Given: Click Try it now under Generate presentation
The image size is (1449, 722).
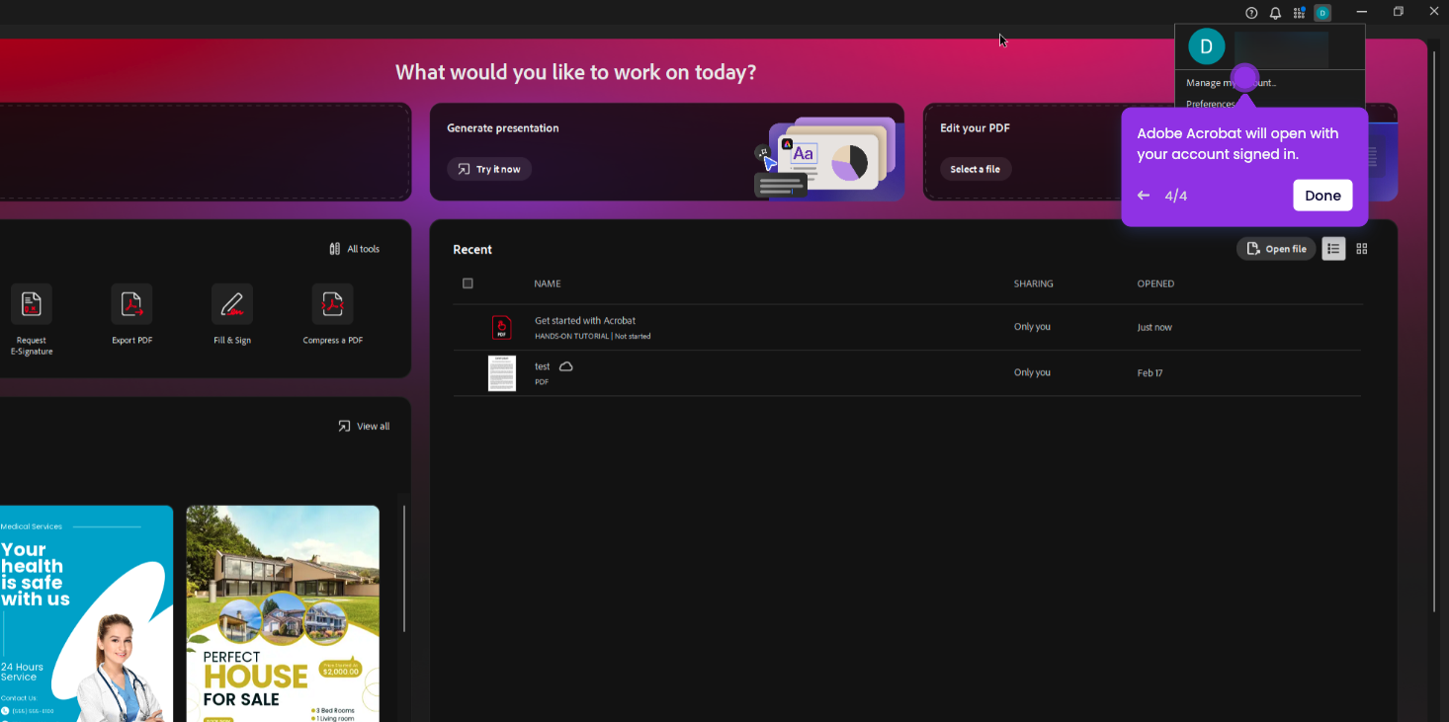Looking at the screenshot, I should click(x=489, y=169).
